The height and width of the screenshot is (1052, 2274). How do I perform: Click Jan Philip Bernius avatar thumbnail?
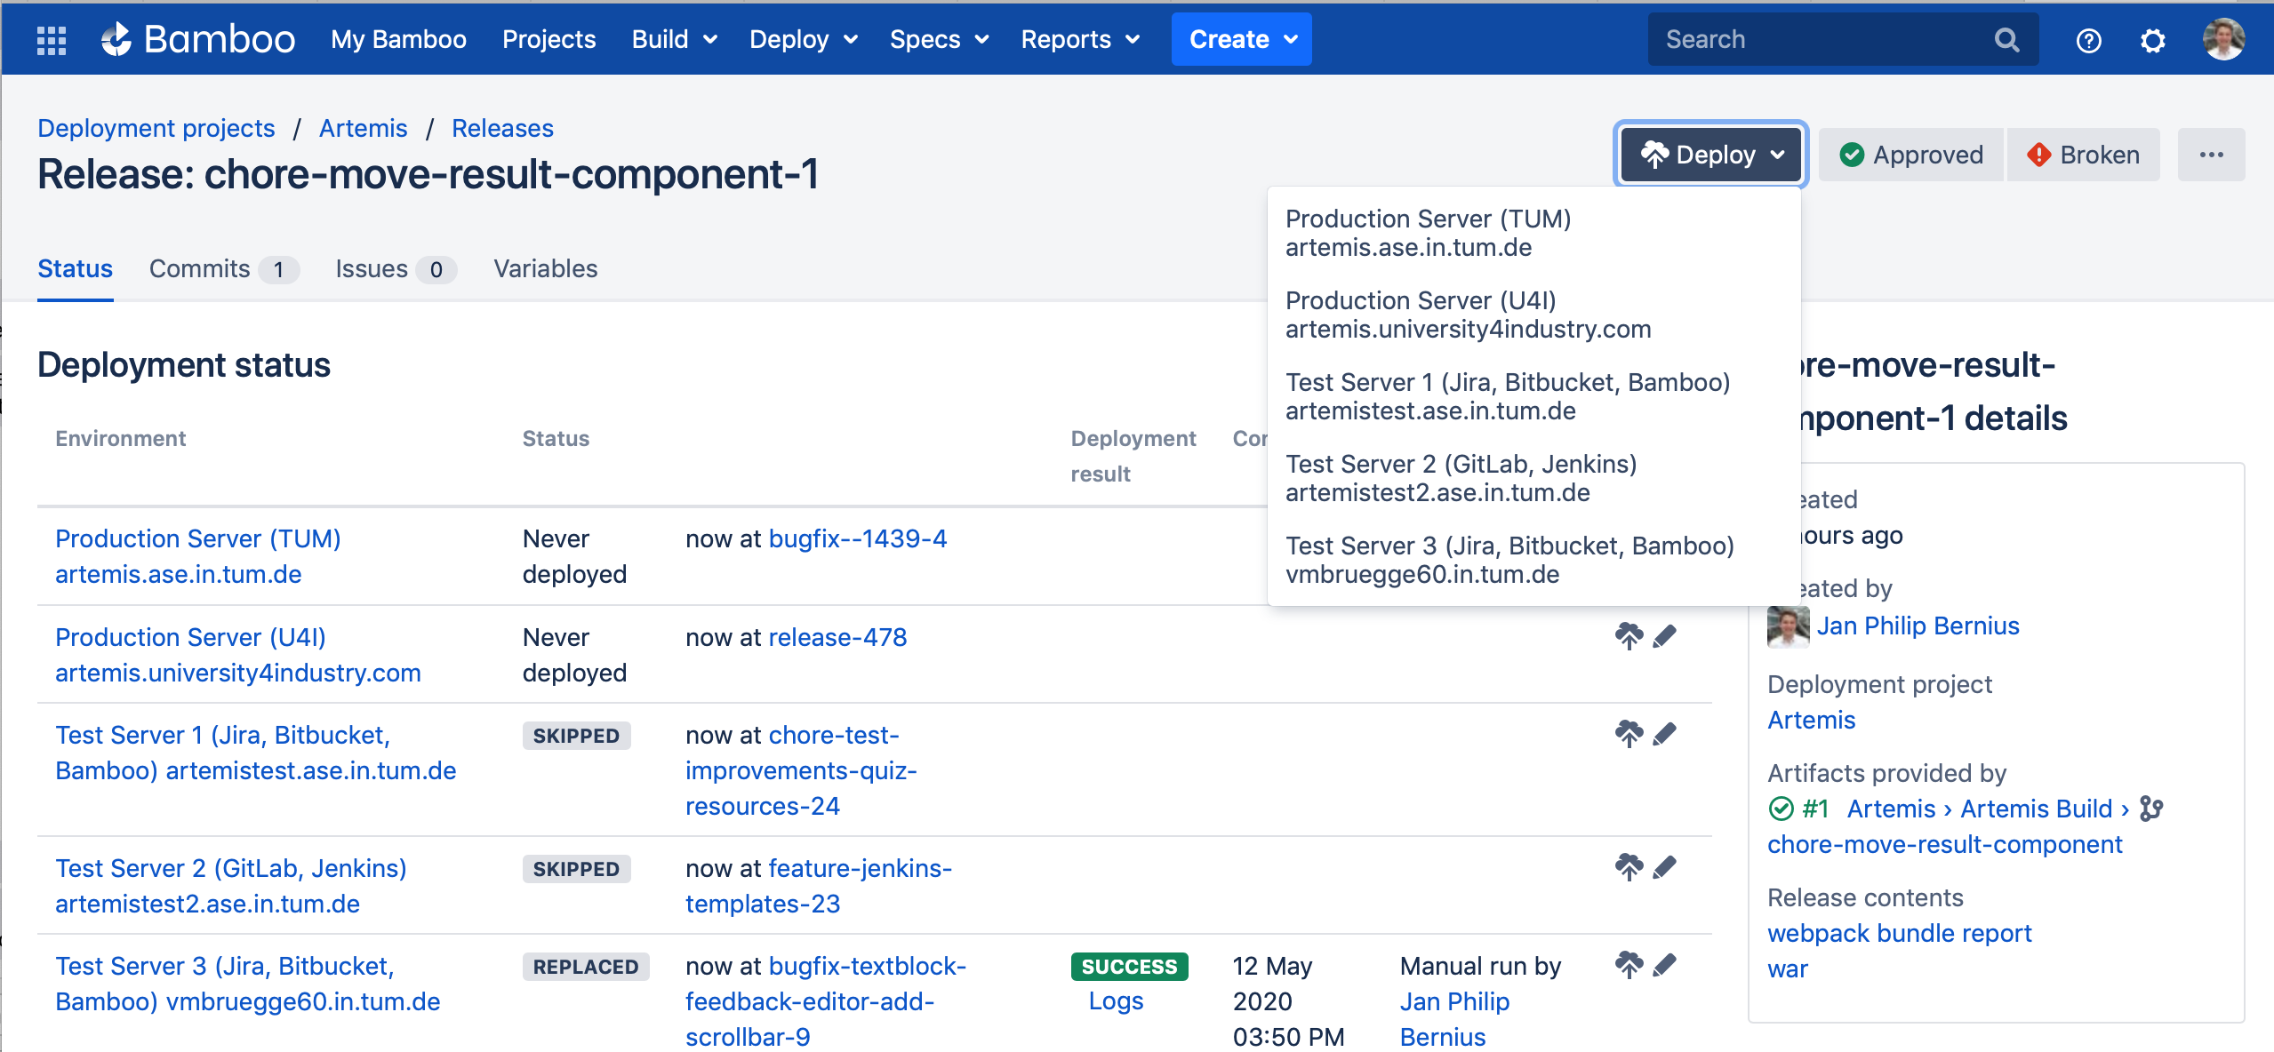(x=1788, y=626)
